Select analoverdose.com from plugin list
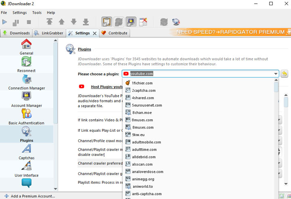The height and width of the screenshot is (199, 291). point(198,172)
